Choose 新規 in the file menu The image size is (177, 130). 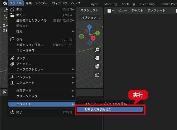click(42, 9)
